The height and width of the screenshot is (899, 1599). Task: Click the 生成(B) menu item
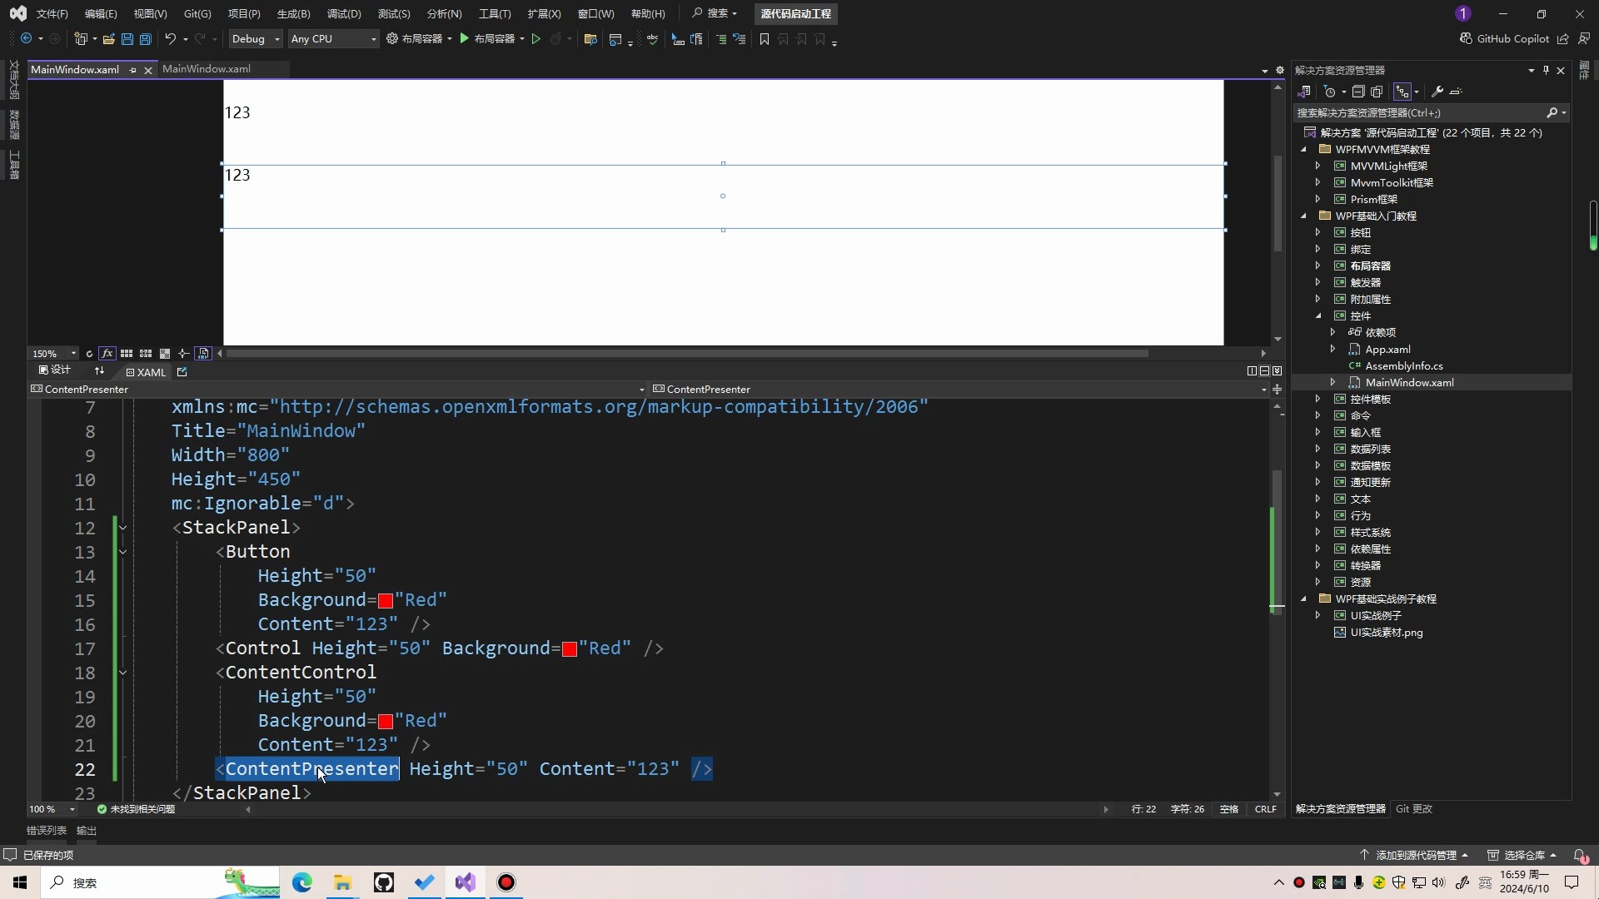coord(293,13)
